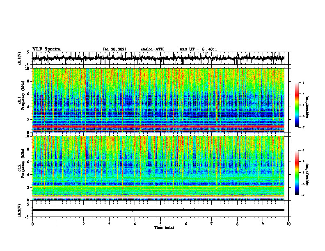Click the "start UT = 6 : 40: 1" header text
The width and height of the screenshot is (325, 251).
[198, 49]
